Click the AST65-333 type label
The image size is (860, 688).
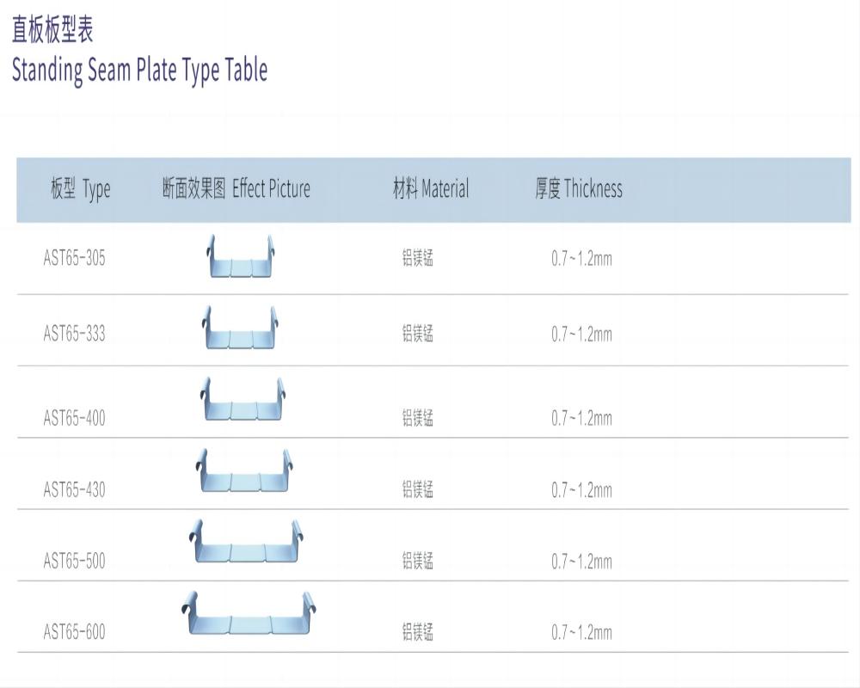(x=75, y=334)
